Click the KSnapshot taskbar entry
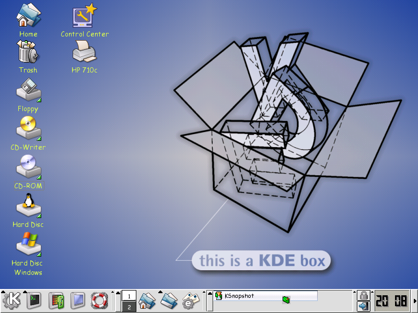Image resolution: width=418 pixels, height=313 pixels. 265,296
